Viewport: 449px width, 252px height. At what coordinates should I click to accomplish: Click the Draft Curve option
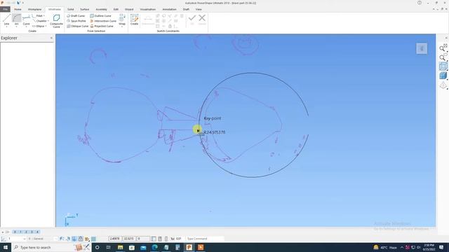click(x=76, y=16)
